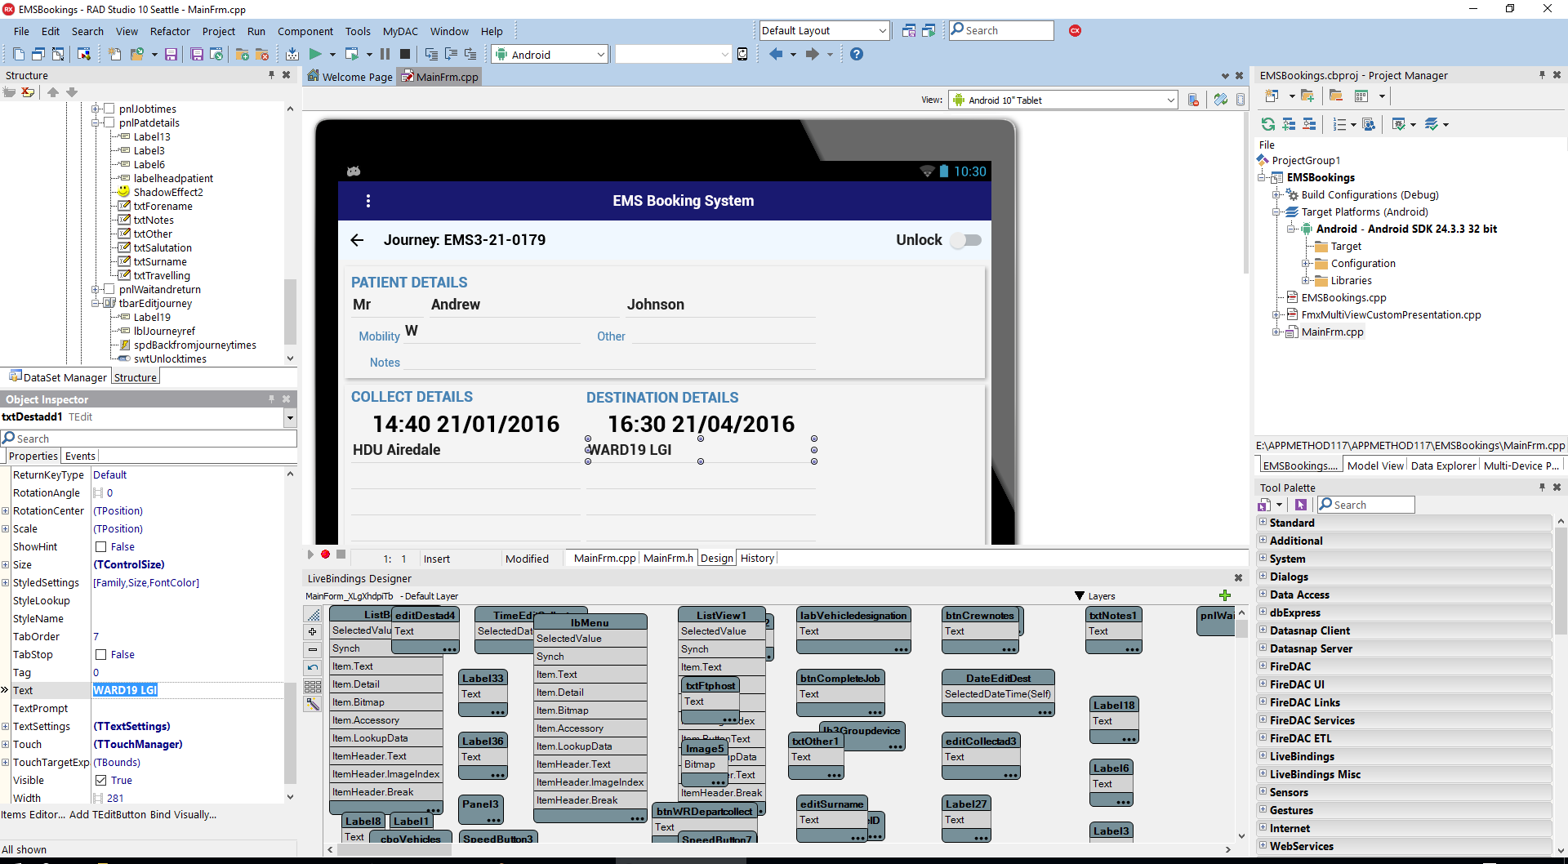Add a new layer with green plus
This screenshot has height=864, width=1568.
[x=1224, y=595]
